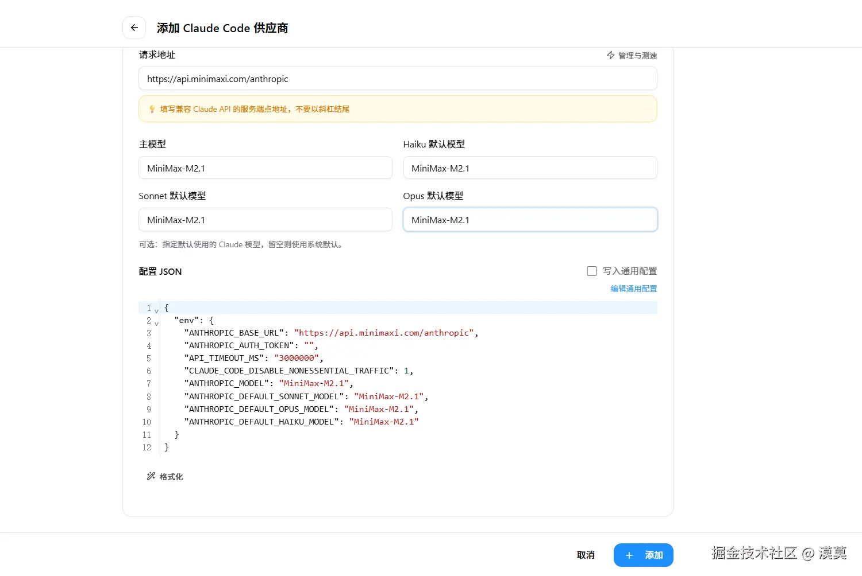Click "ANTHROPIC_BASE_URL" key in JSON
The width and height of the screenshot is (862, 576).
tap(235, 333)
